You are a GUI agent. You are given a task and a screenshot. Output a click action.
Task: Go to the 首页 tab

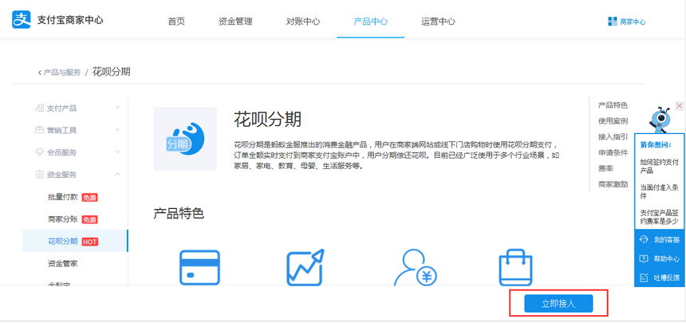[x=176, y=22]
